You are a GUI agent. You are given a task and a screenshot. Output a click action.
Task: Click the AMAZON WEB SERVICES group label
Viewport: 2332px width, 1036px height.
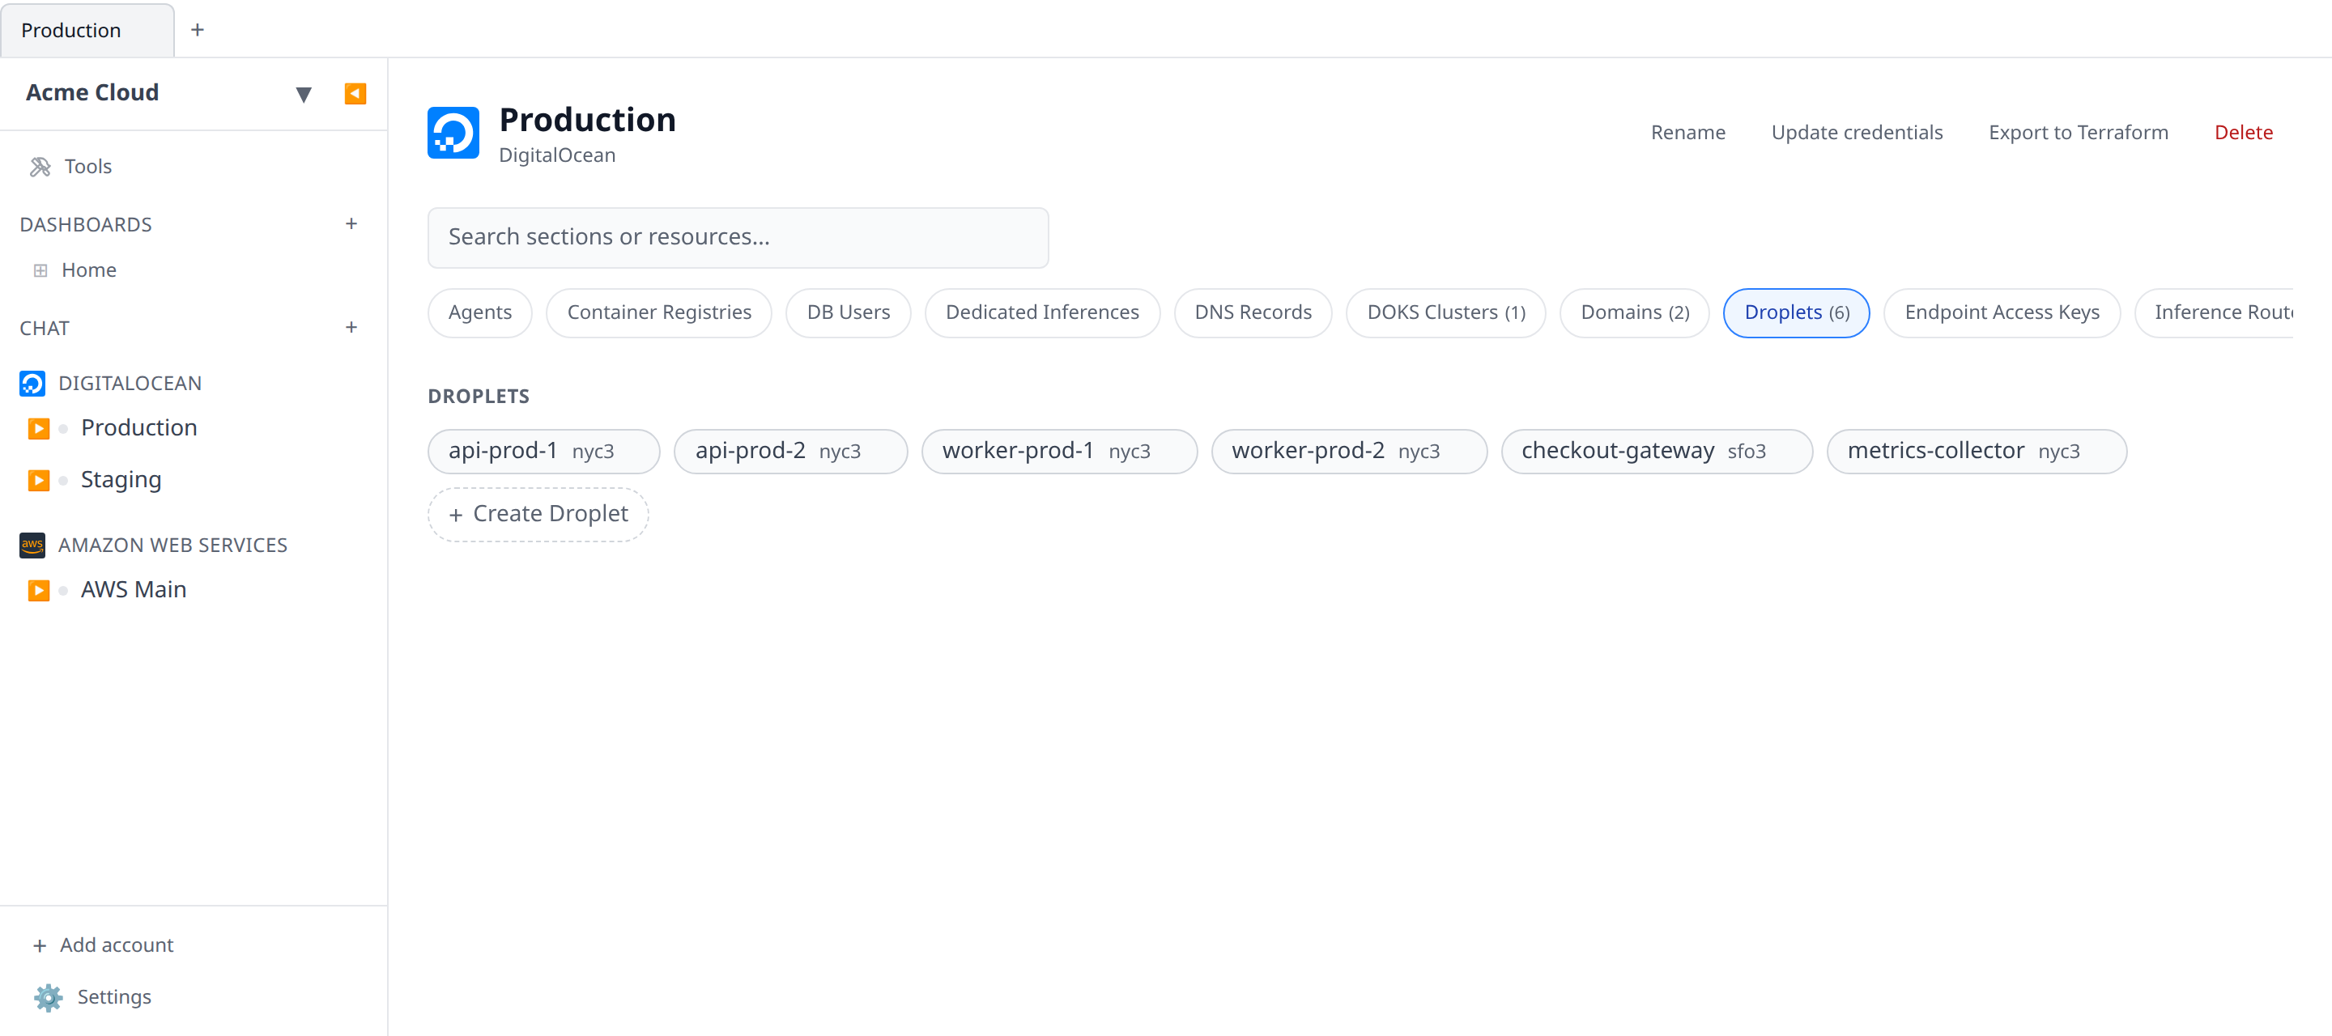tap(172, 545)
